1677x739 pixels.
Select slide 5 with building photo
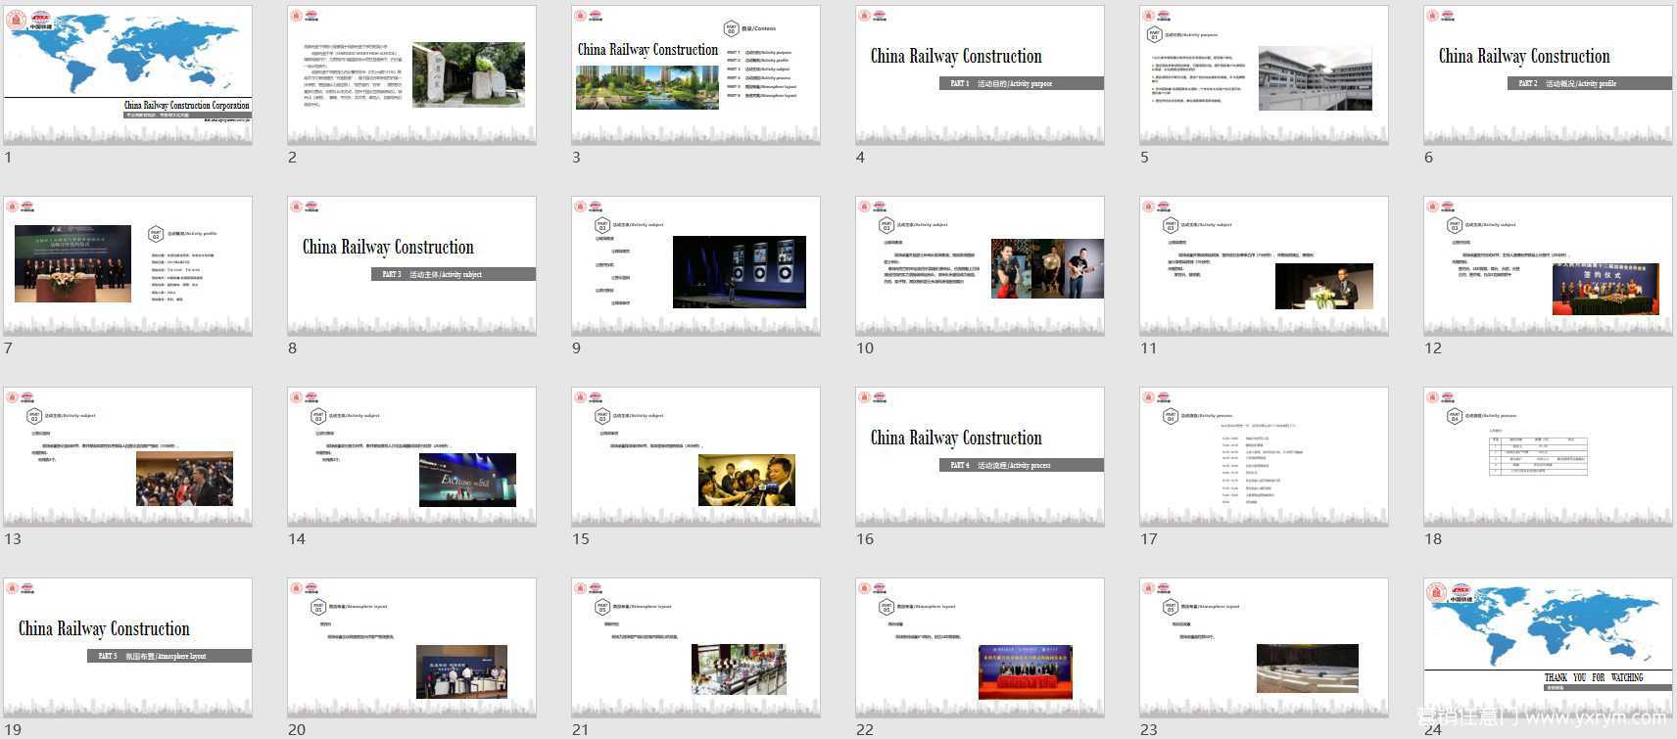[1264, 75]
